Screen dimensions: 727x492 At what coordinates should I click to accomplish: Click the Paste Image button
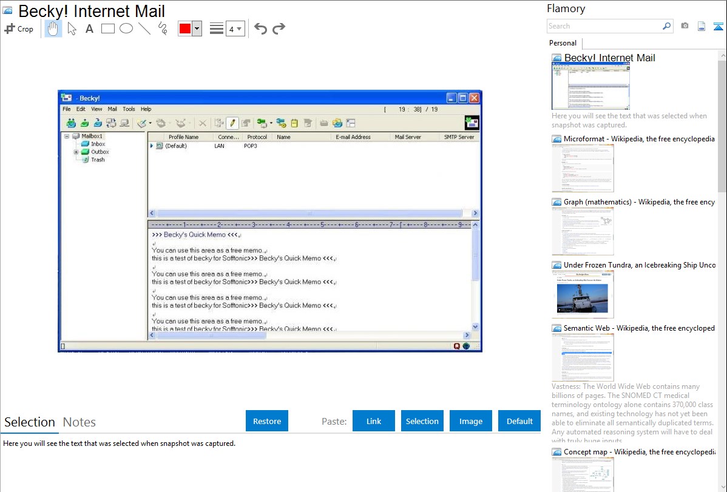point(470,421)
